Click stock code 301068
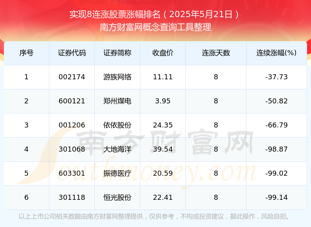Image resolution: width=311 pixels, height=227 pixels. [72, 149]
